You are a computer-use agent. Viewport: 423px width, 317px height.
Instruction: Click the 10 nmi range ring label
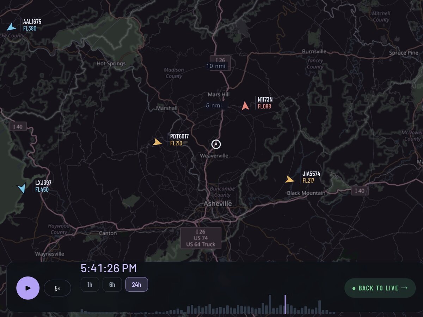[x=216, y=66]
